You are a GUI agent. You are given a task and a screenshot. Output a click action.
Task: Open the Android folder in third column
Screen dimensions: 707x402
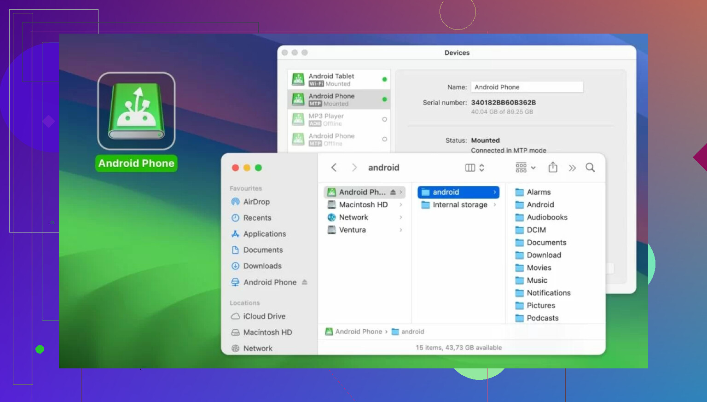[534, 205]
